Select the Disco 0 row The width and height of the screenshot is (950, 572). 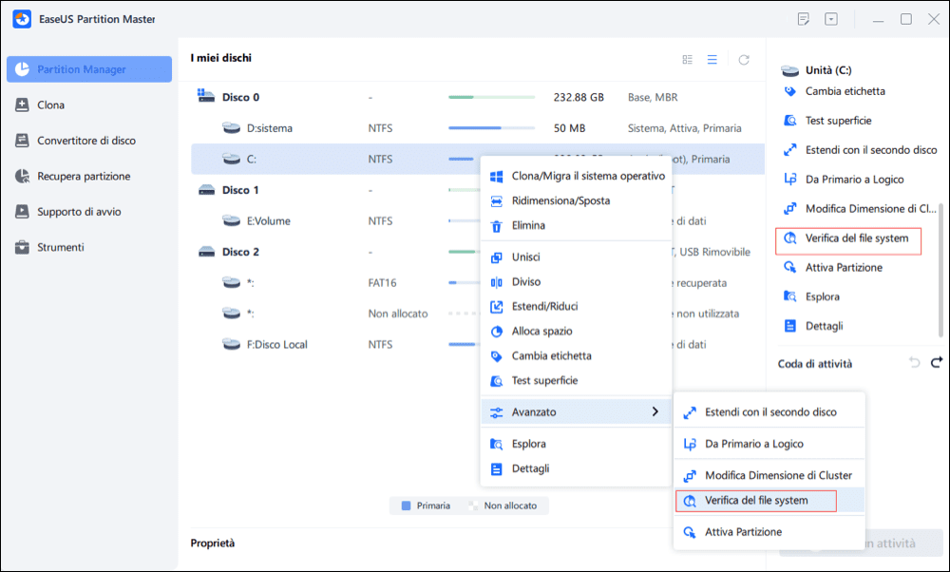click(x=478, y=97)
